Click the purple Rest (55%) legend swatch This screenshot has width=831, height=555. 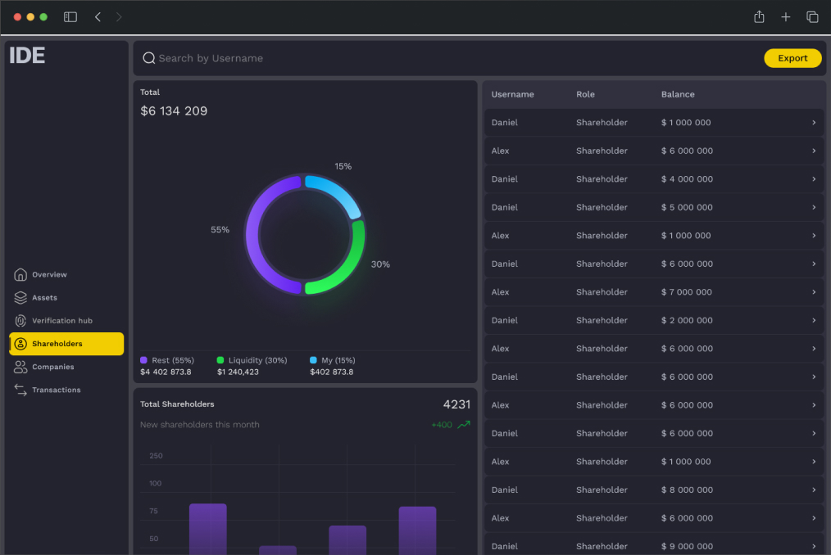point(143,360)
